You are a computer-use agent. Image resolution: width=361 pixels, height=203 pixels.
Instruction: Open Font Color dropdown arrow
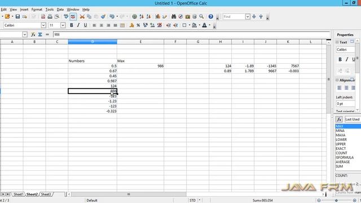tap(209, 25)
